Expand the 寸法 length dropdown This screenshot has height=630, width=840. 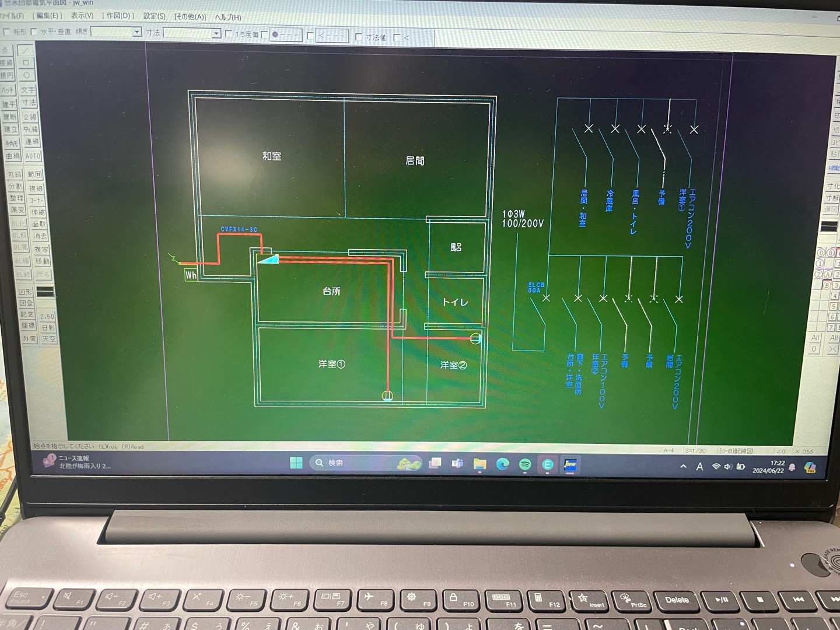coord(216,34)
